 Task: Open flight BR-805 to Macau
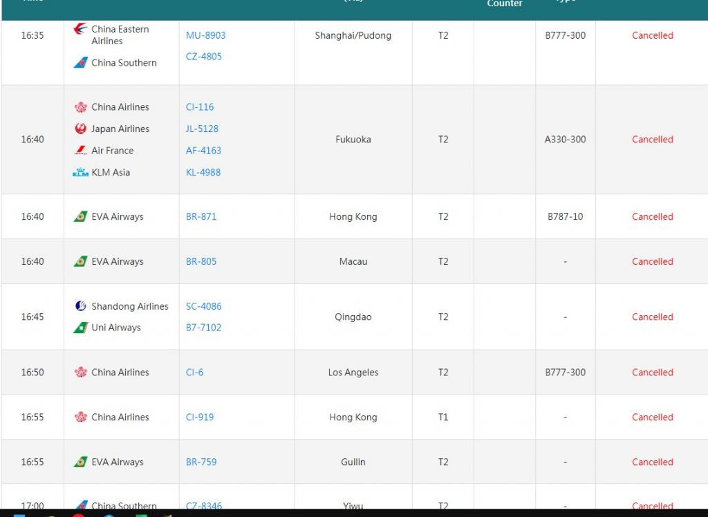[x=201, y=261]
